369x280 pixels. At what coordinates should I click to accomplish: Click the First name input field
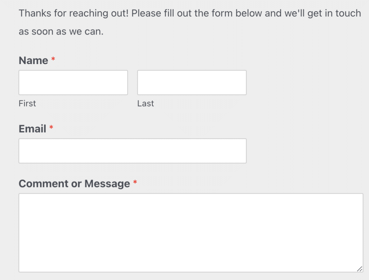coord(73,82)
